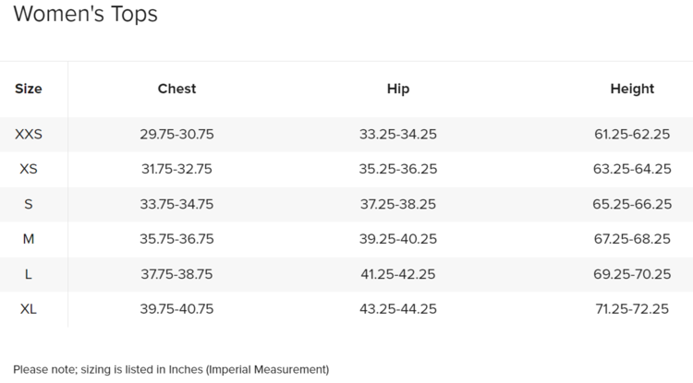
Task: Pick the XL size row label
Action: click(29, 309)
